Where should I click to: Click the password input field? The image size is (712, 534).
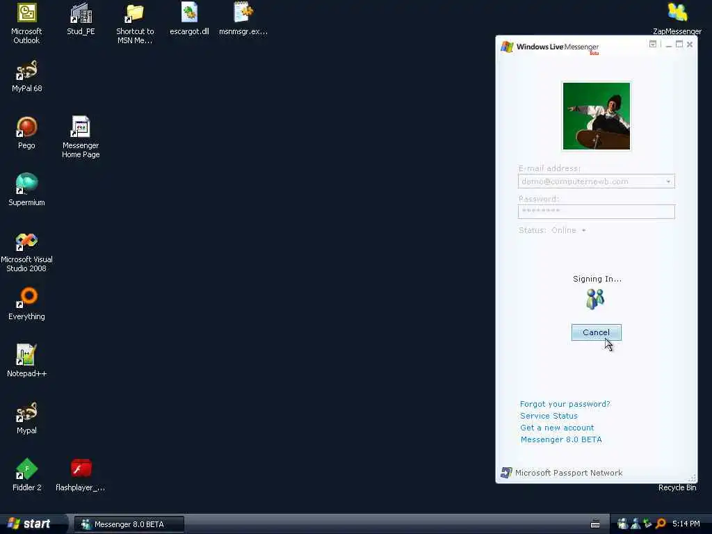click(x=596, y=211)
